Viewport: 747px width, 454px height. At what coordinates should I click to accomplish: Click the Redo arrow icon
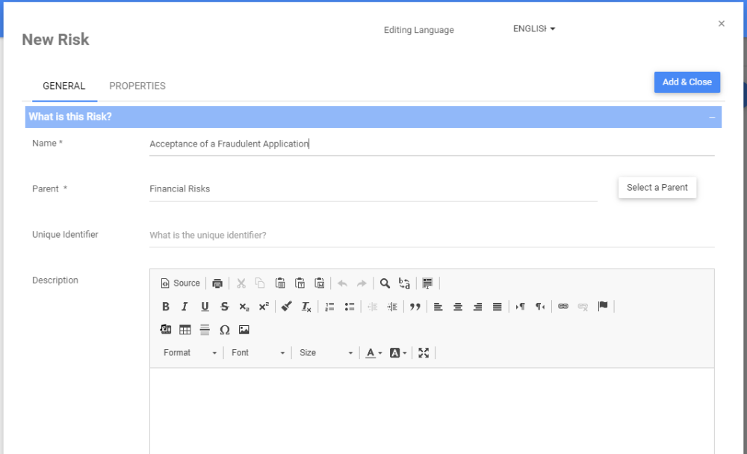(362, 283)
